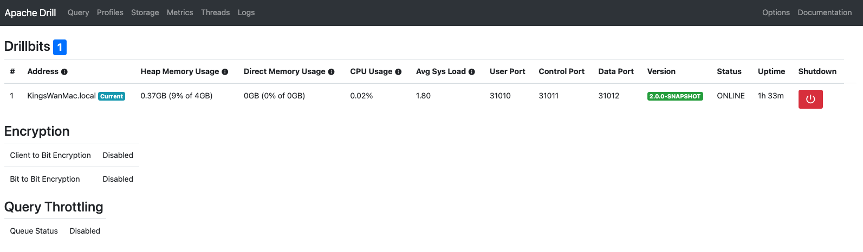Click the direct memory value 0GB (0% of 0GB)
Viewport: 863px width, 252px height.
coord(274,96)
